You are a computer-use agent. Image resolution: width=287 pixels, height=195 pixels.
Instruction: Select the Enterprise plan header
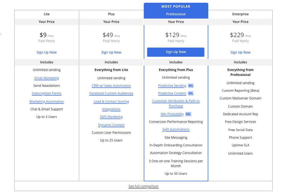(x=241, y=14)
